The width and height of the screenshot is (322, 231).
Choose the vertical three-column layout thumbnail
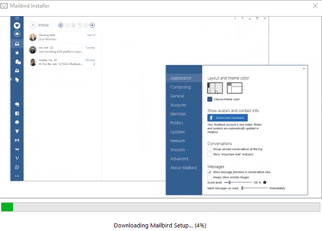click(x=215, y=88)
